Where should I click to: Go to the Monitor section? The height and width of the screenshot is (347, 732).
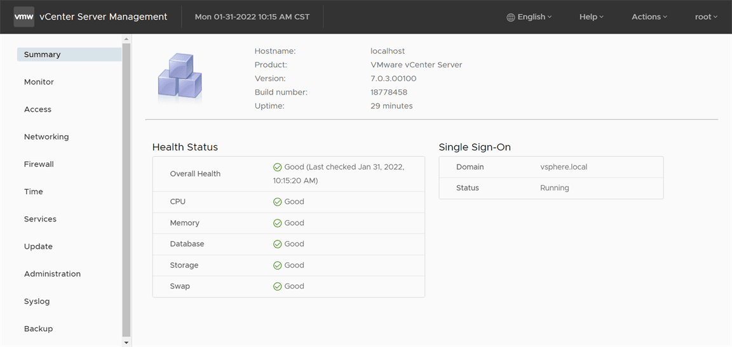(x=39, y=82)
